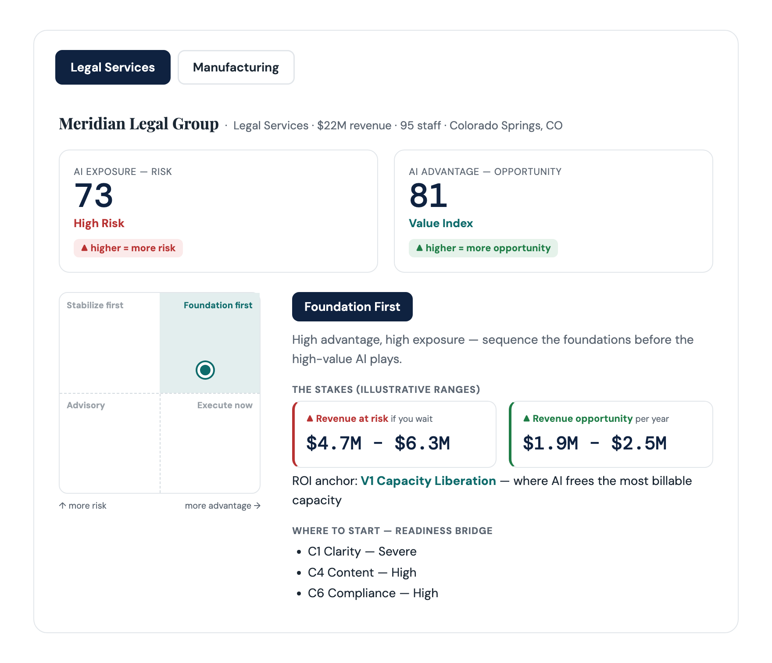
Task: Click the C6 Compliance — High item
Action: (373, 593)
